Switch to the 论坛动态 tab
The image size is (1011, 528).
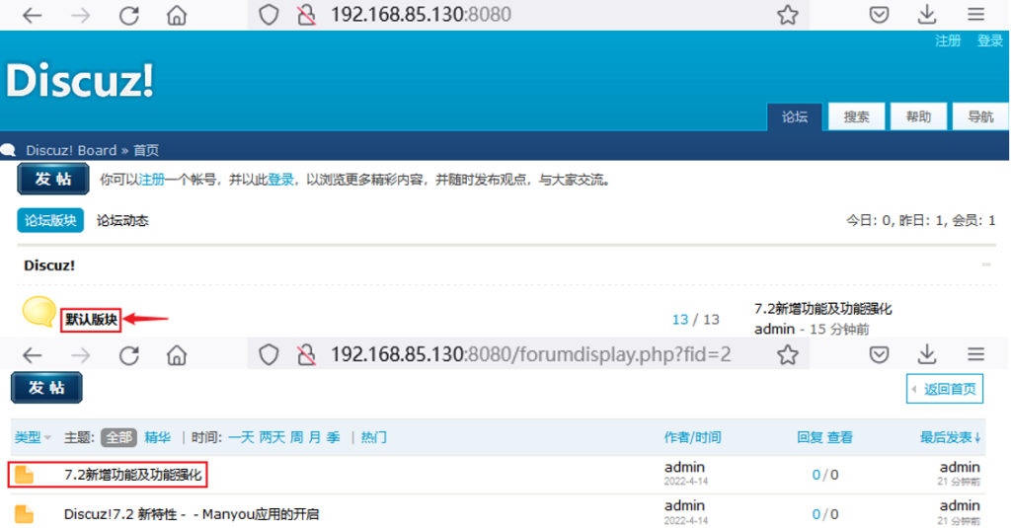[x=122, y=220]
